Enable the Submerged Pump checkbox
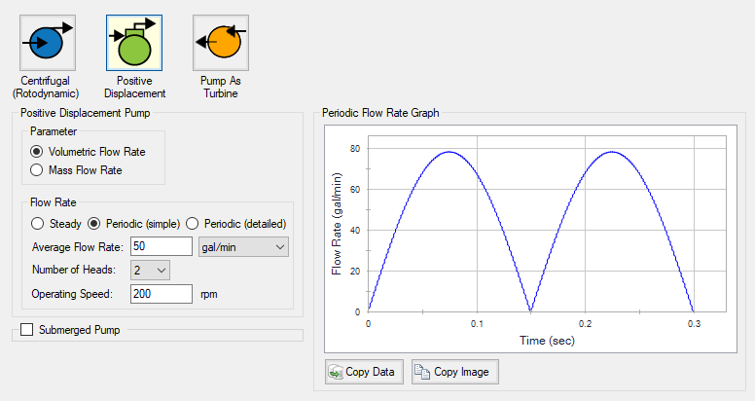 click(27, 330)
